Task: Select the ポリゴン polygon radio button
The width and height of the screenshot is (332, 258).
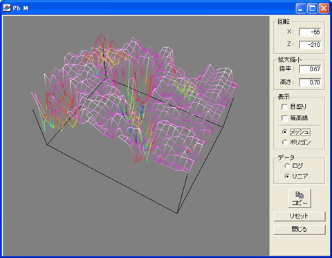Action: click(285, 142)
